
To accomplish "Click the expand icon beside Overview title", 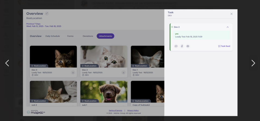I will (x=47, y=13).
